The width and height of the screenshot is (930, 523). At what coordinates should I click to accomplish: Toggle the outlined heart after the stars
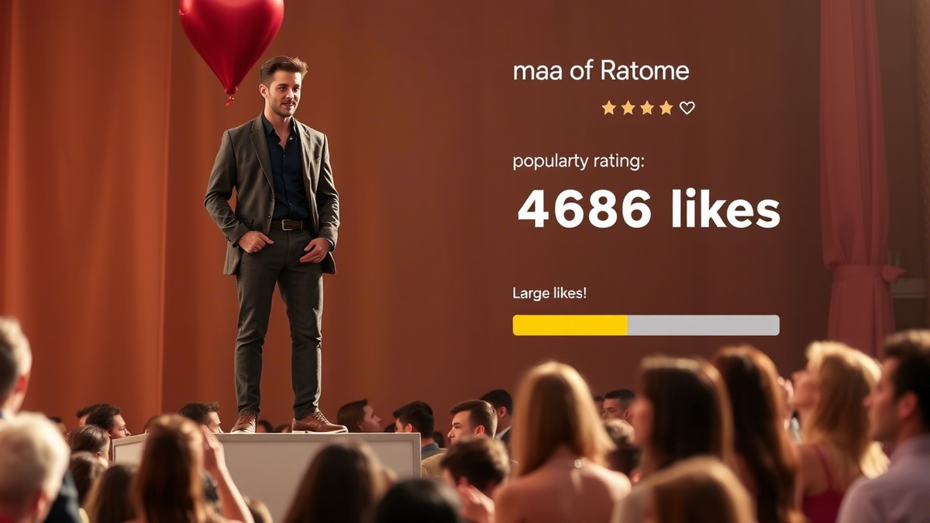click(x=687, y=108)
